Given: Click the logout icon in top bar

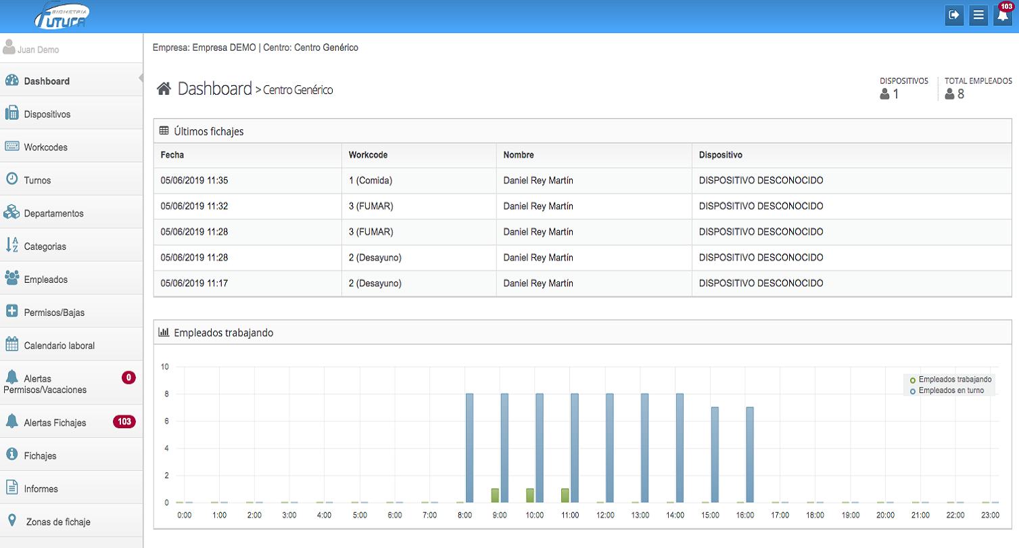Looking at the screenshot, I should pyautogui.click(x=954, y=15).
